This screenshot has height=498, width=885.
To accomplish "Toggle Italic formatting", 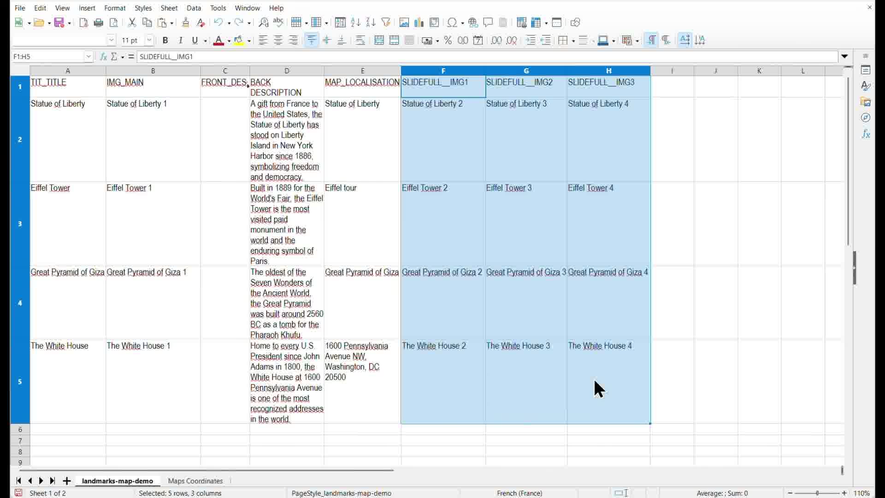I will [181, 41].
